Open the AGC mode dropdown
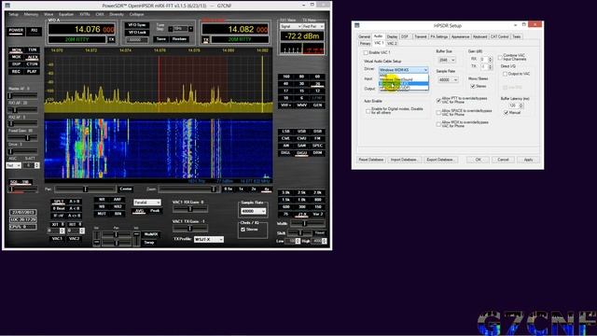597x336 pixels. click(x=13, y=165)
